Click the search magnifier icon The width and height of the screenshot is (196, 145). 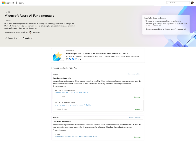[x=168, y=3]
